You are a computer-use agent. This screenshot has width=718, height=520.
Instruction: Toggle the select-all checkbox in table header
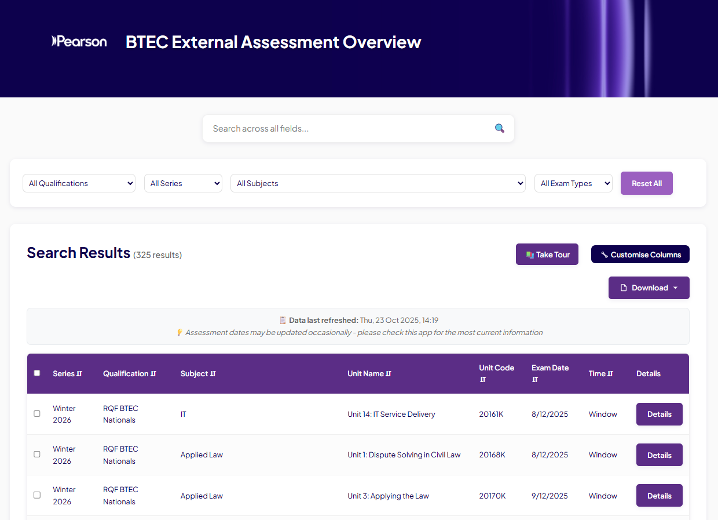[x=37, y=373]
